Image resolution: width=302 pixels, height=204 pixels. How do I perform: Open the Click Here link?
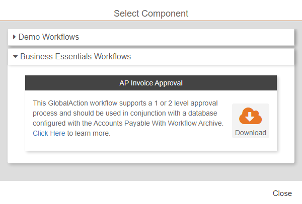49,133
